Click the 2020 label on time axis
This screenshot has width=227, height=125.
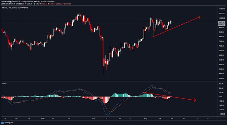[43, 118]
